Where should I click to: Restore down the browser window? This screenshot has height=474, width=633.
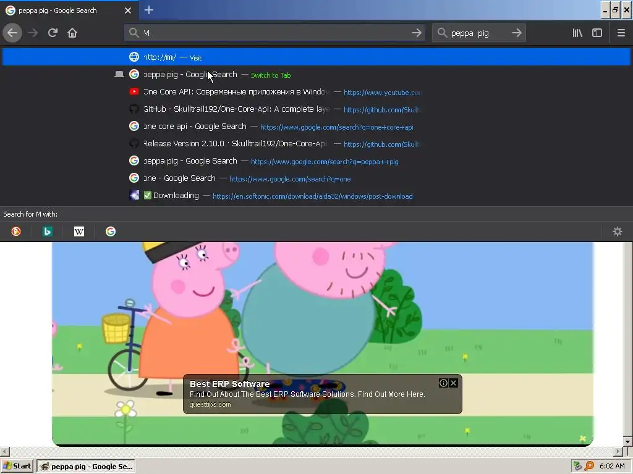[x=615, y=10]
